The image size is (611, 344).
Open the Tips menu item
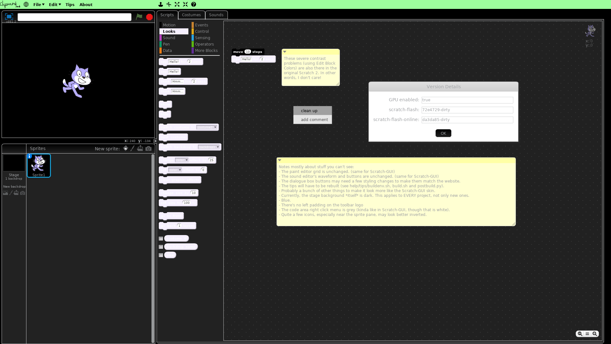pyautogui.click(x=70, y=4)
